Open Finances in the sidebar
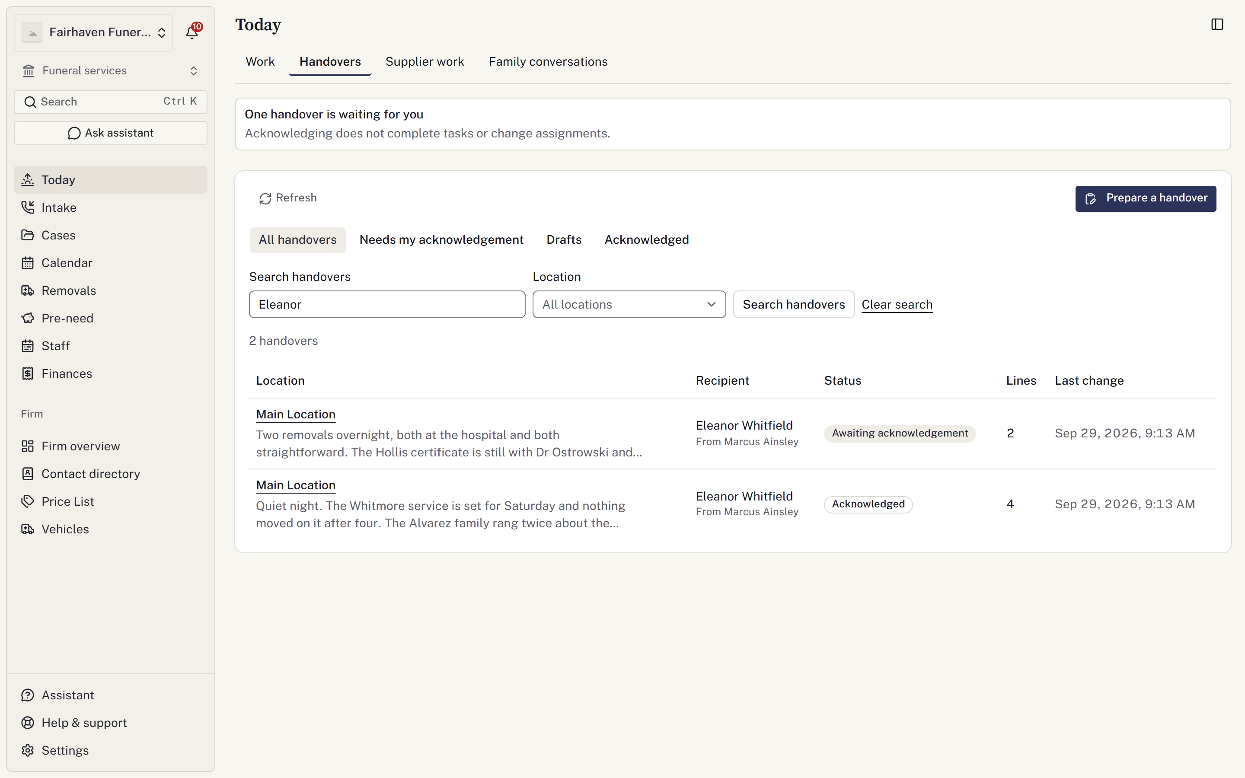Image resolution: width=1245 pixels, height=778 pixels. (111, 373)
